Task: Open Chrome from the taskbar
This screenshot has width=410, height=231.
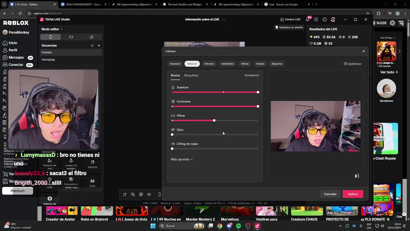Action: [x=220, y=226]
